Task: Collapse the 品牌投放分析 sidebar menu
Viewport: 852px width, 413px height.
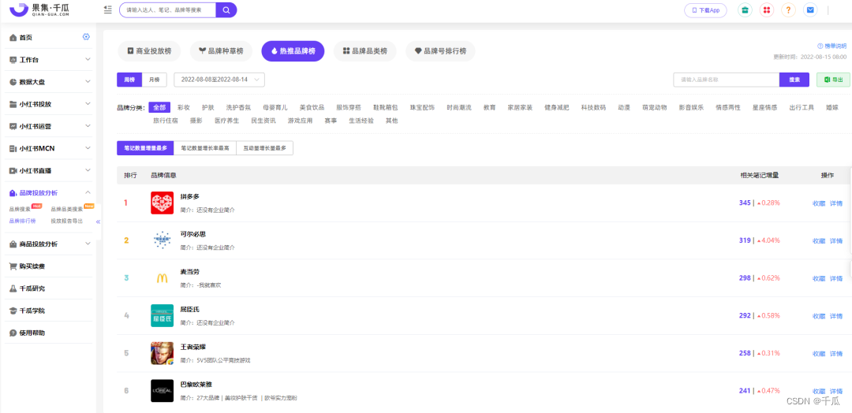Action: click(x=50, y=192)
